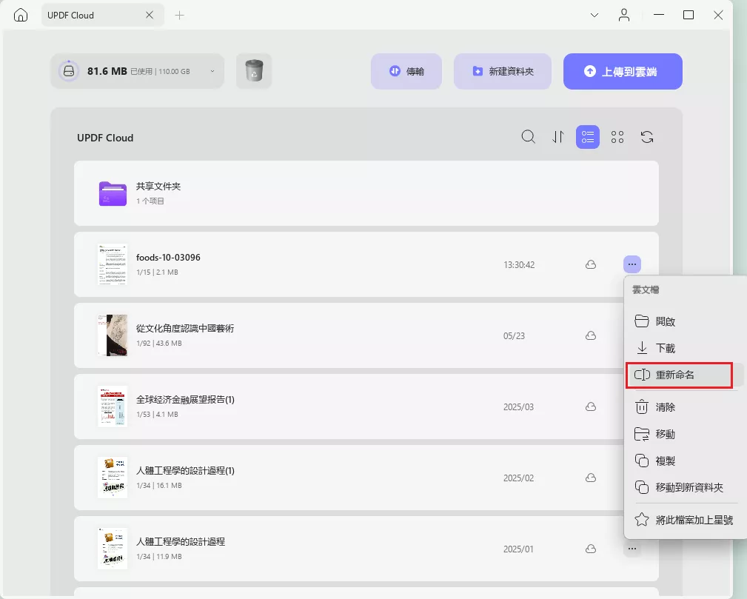The width and height of the screenshot is (747, 599).
Task: Open 全球经济金融展望报告(1) thumbnail
Action: click(113, 406)
